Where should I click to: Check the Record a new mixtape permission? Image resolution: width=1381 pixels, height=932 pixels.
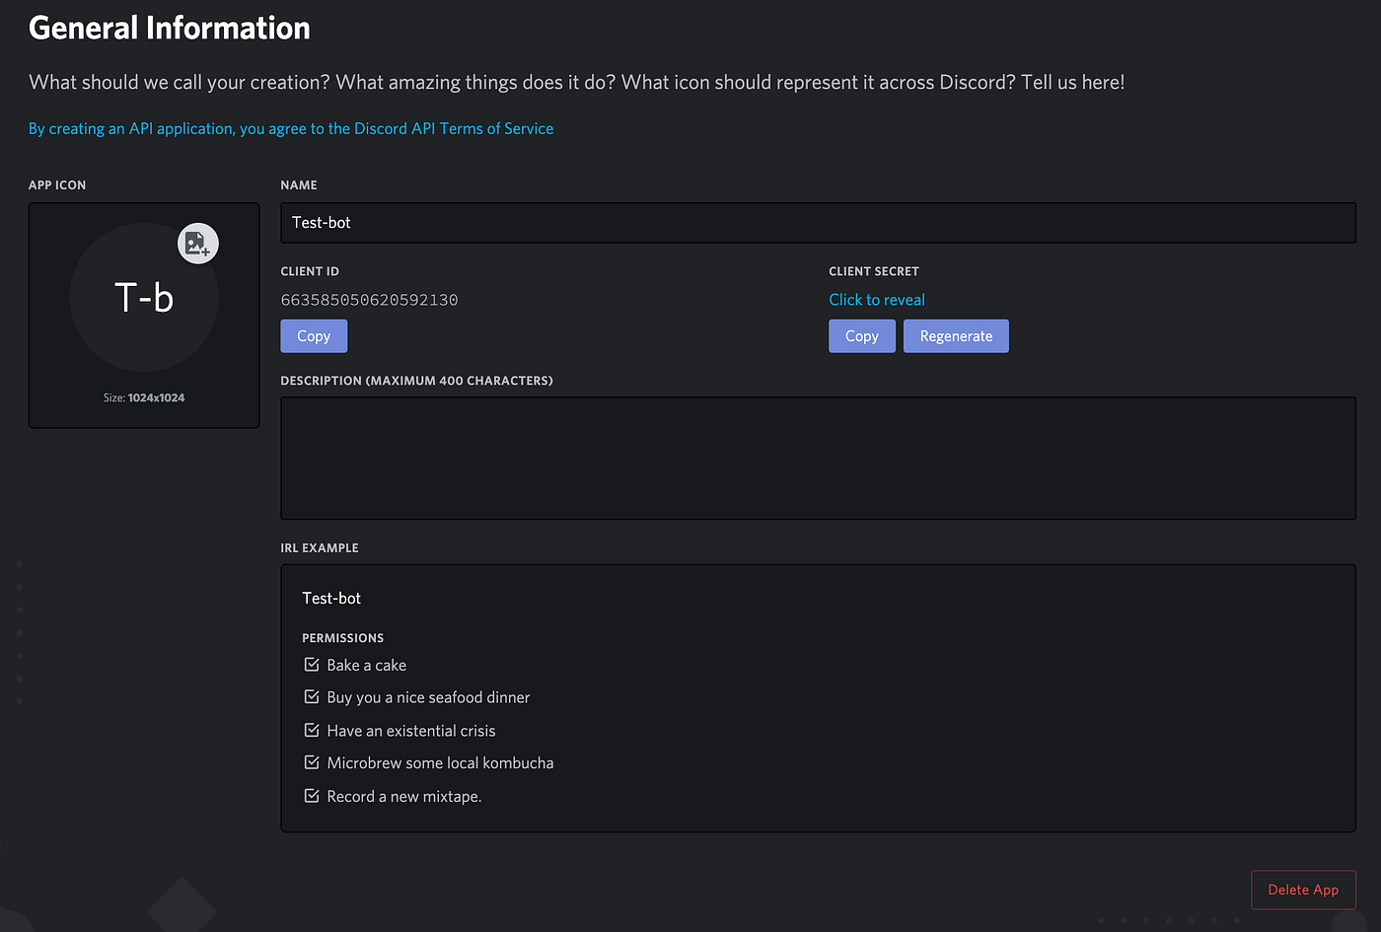tap(312, 795)
